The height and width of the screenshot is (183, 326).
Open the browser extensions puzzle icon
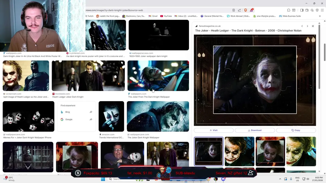tap(289, 10)
